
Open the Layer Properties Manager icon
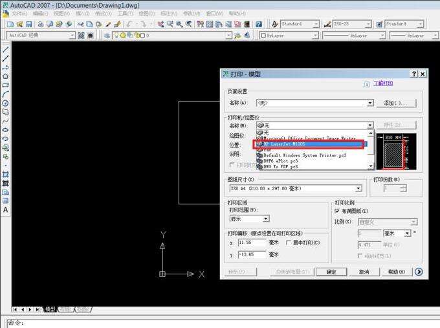[x=107, y=36]
